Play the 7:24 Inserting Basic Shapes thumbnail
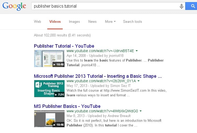Viewport: 197px width, 133px height. (x=49, y=88)
